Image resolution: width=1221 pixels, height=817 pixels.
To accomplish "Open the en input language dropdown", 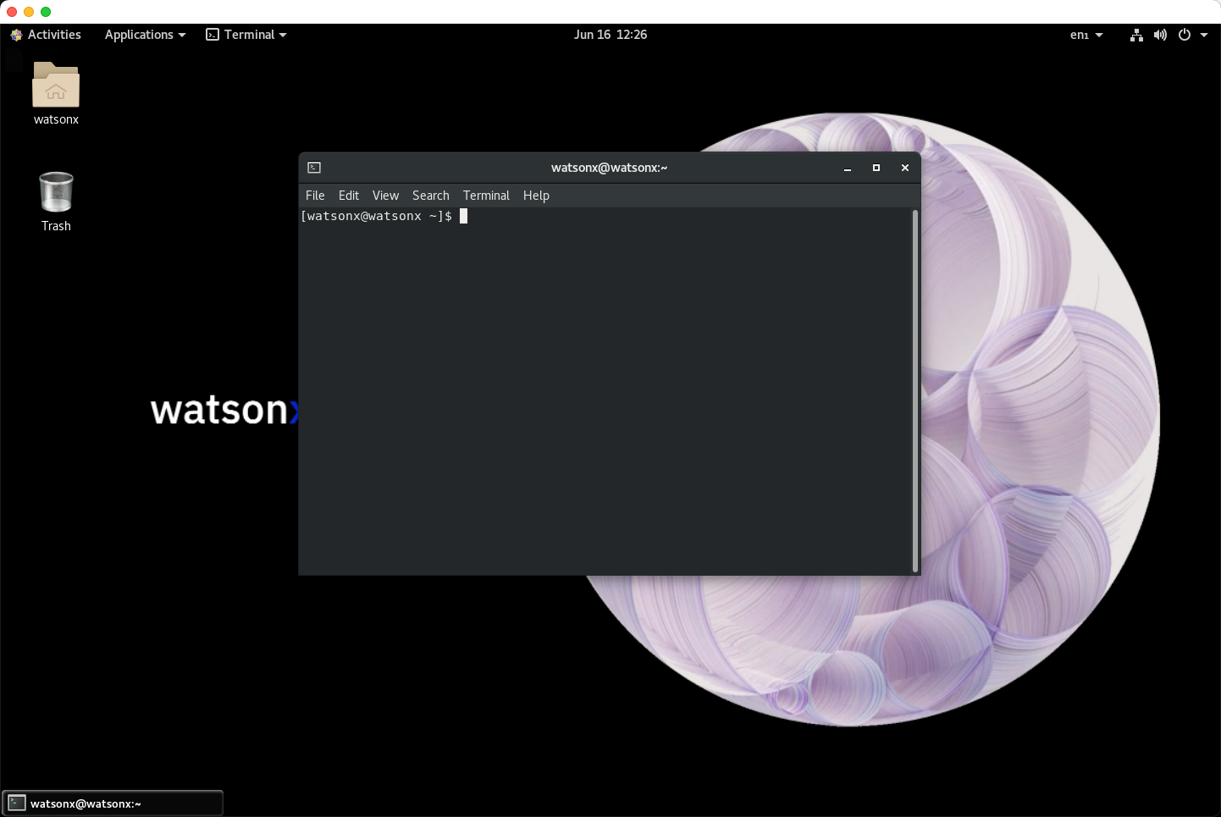I will coord(1086,35).
